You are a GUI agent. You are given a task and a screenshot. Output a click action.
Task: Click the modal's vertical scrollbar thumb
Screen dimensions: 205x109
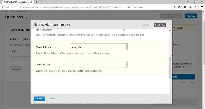click(170, 68)
